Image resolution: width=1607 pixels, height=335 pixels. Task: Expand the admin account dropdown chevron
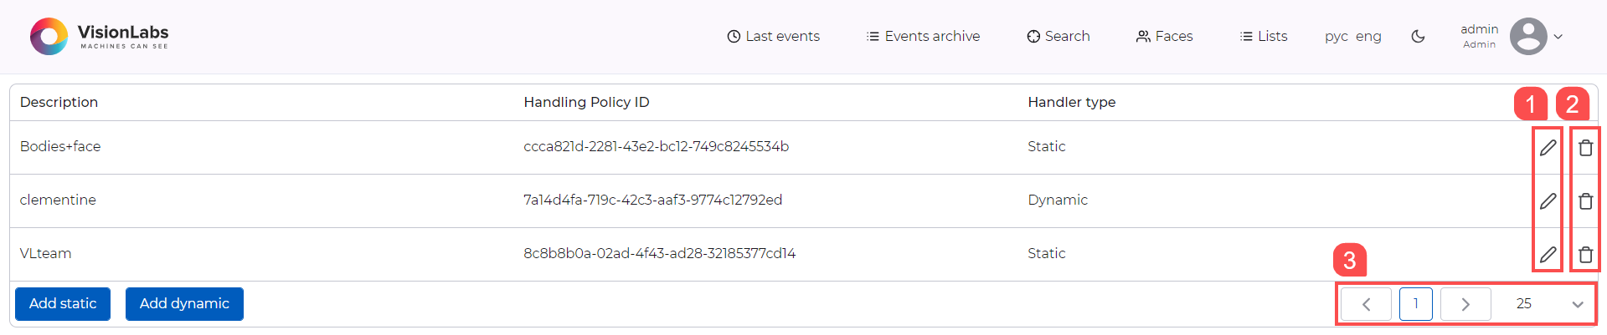pos(1558,37)
